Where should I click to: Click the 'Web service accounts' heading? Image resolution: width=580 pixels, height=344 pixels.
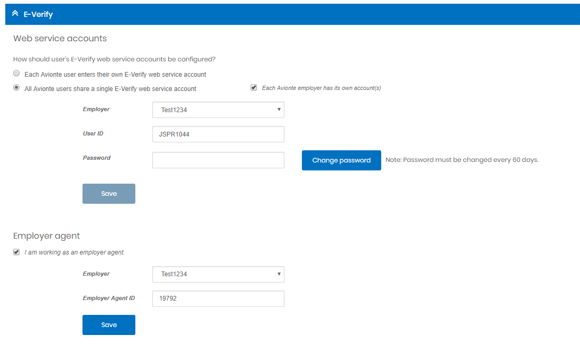tap(60, 39)
